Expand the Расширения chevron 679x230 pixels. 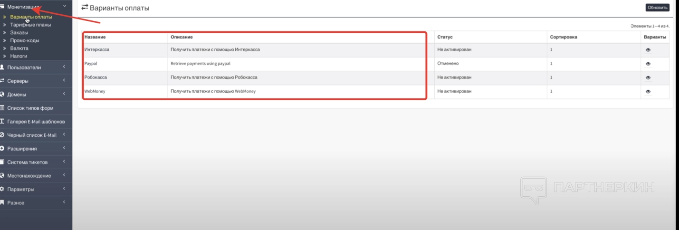coord(64,148)
